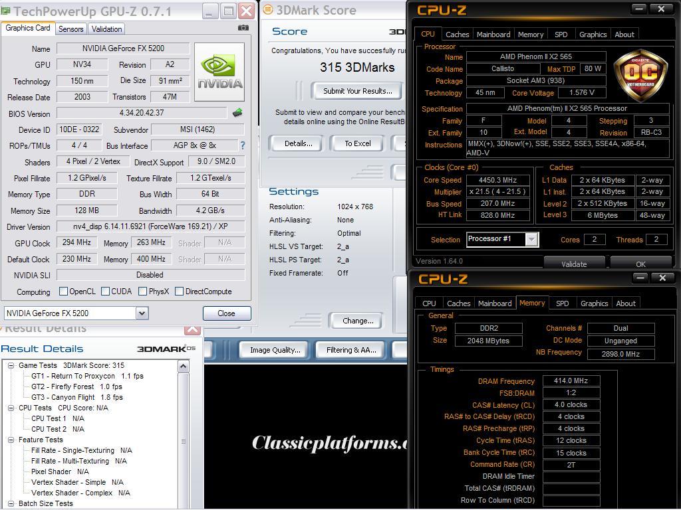Open the GeForce FX 5200 card dropdown
This screenshot has height=510, width=681.
click(x=142, y=313)
